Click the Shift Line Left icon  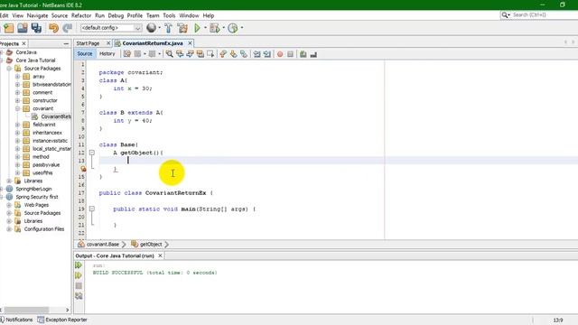(x=256, y=54)
